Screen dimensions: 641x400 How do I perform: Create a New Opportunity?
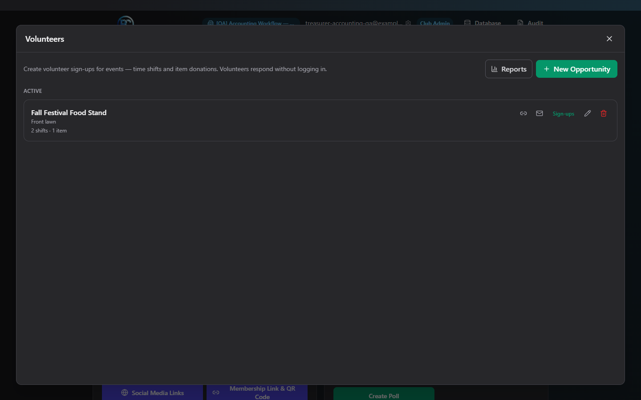pyautogui.click(x=576, y=69)
